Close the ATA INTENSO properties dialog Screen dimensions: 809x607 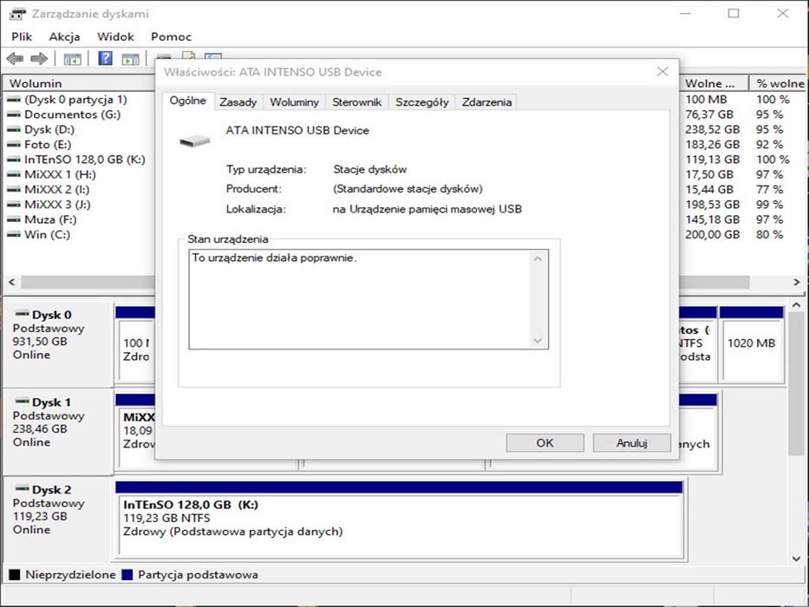click(663, 72)
